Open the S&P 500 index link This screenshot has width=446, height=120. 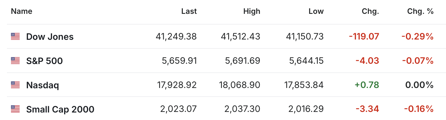(x=44, y=61)
